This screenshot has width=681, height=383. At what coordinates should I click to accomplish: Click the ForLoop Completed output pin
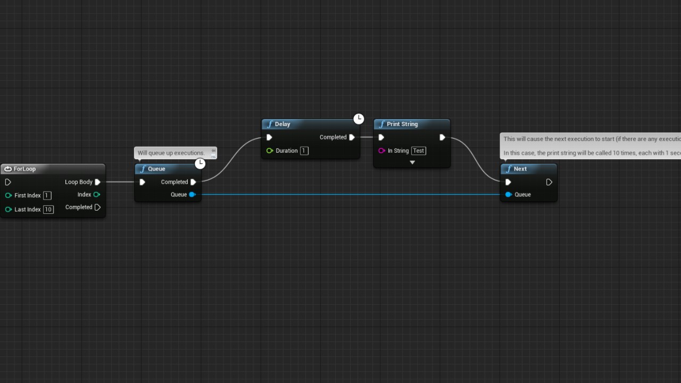point(98,207)
